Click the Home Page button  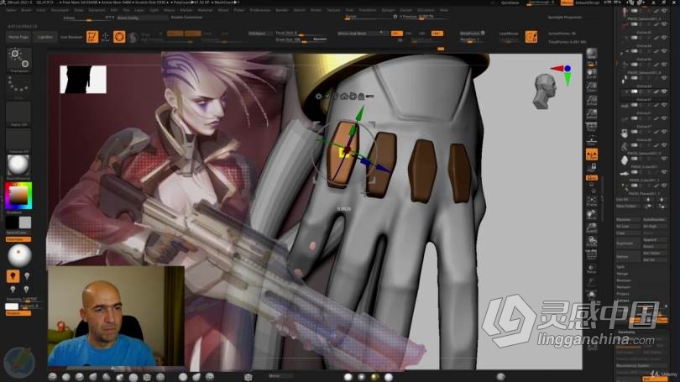[x=18, y=37]
